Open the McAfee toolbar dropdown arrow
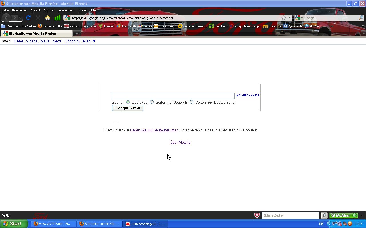The image size is (366, 228). [x=361, y=215]
